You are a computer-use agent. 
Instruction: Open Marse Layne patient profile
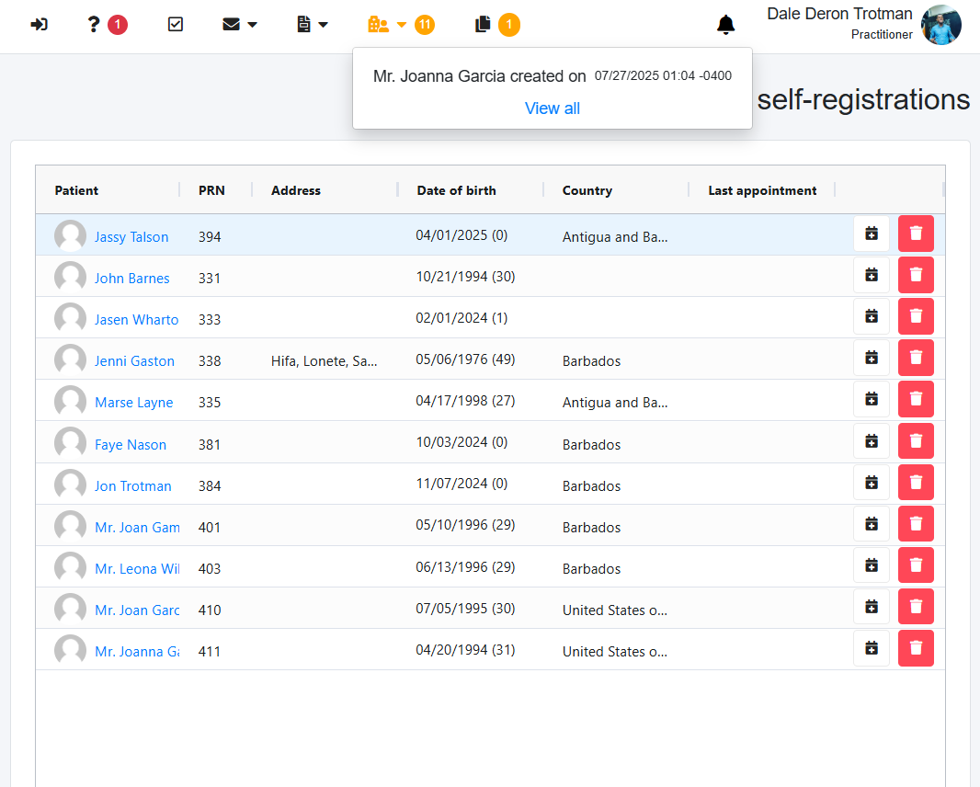pyautogui.click(x=133, y=403)
